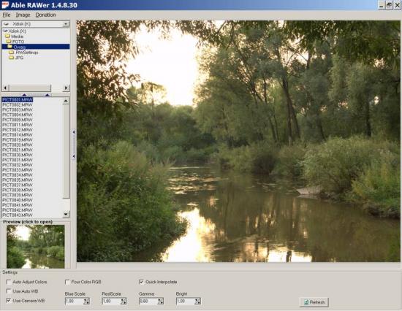Viewport: 402px width, 311px height.
Task: Uncheck the Quick Interpolate checkbox
Action: coord(141,282)
